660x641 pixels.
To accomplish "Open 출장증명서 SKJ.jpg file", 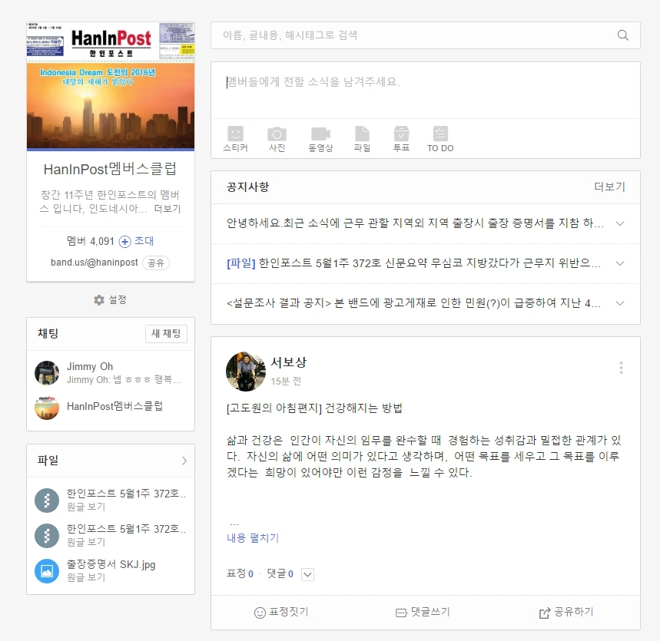I will tap(111, 564).
